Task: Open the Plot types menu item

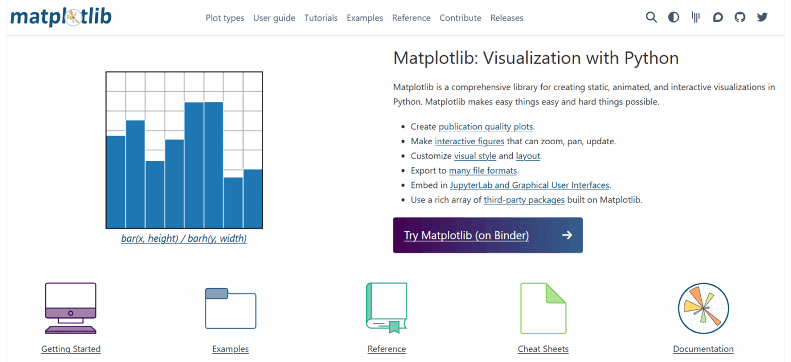Action: 225,18
